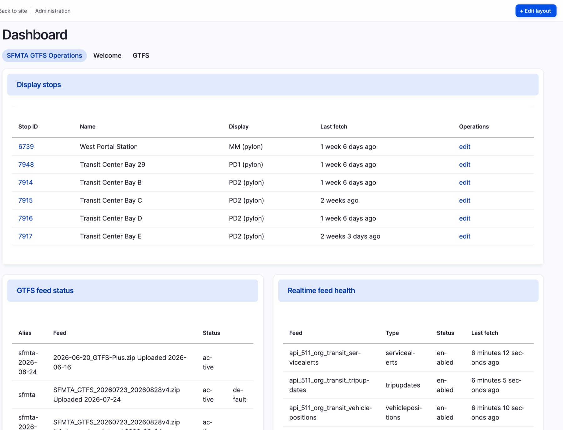
Task: Open stop ID 6739 link
Action: (26, 147)
